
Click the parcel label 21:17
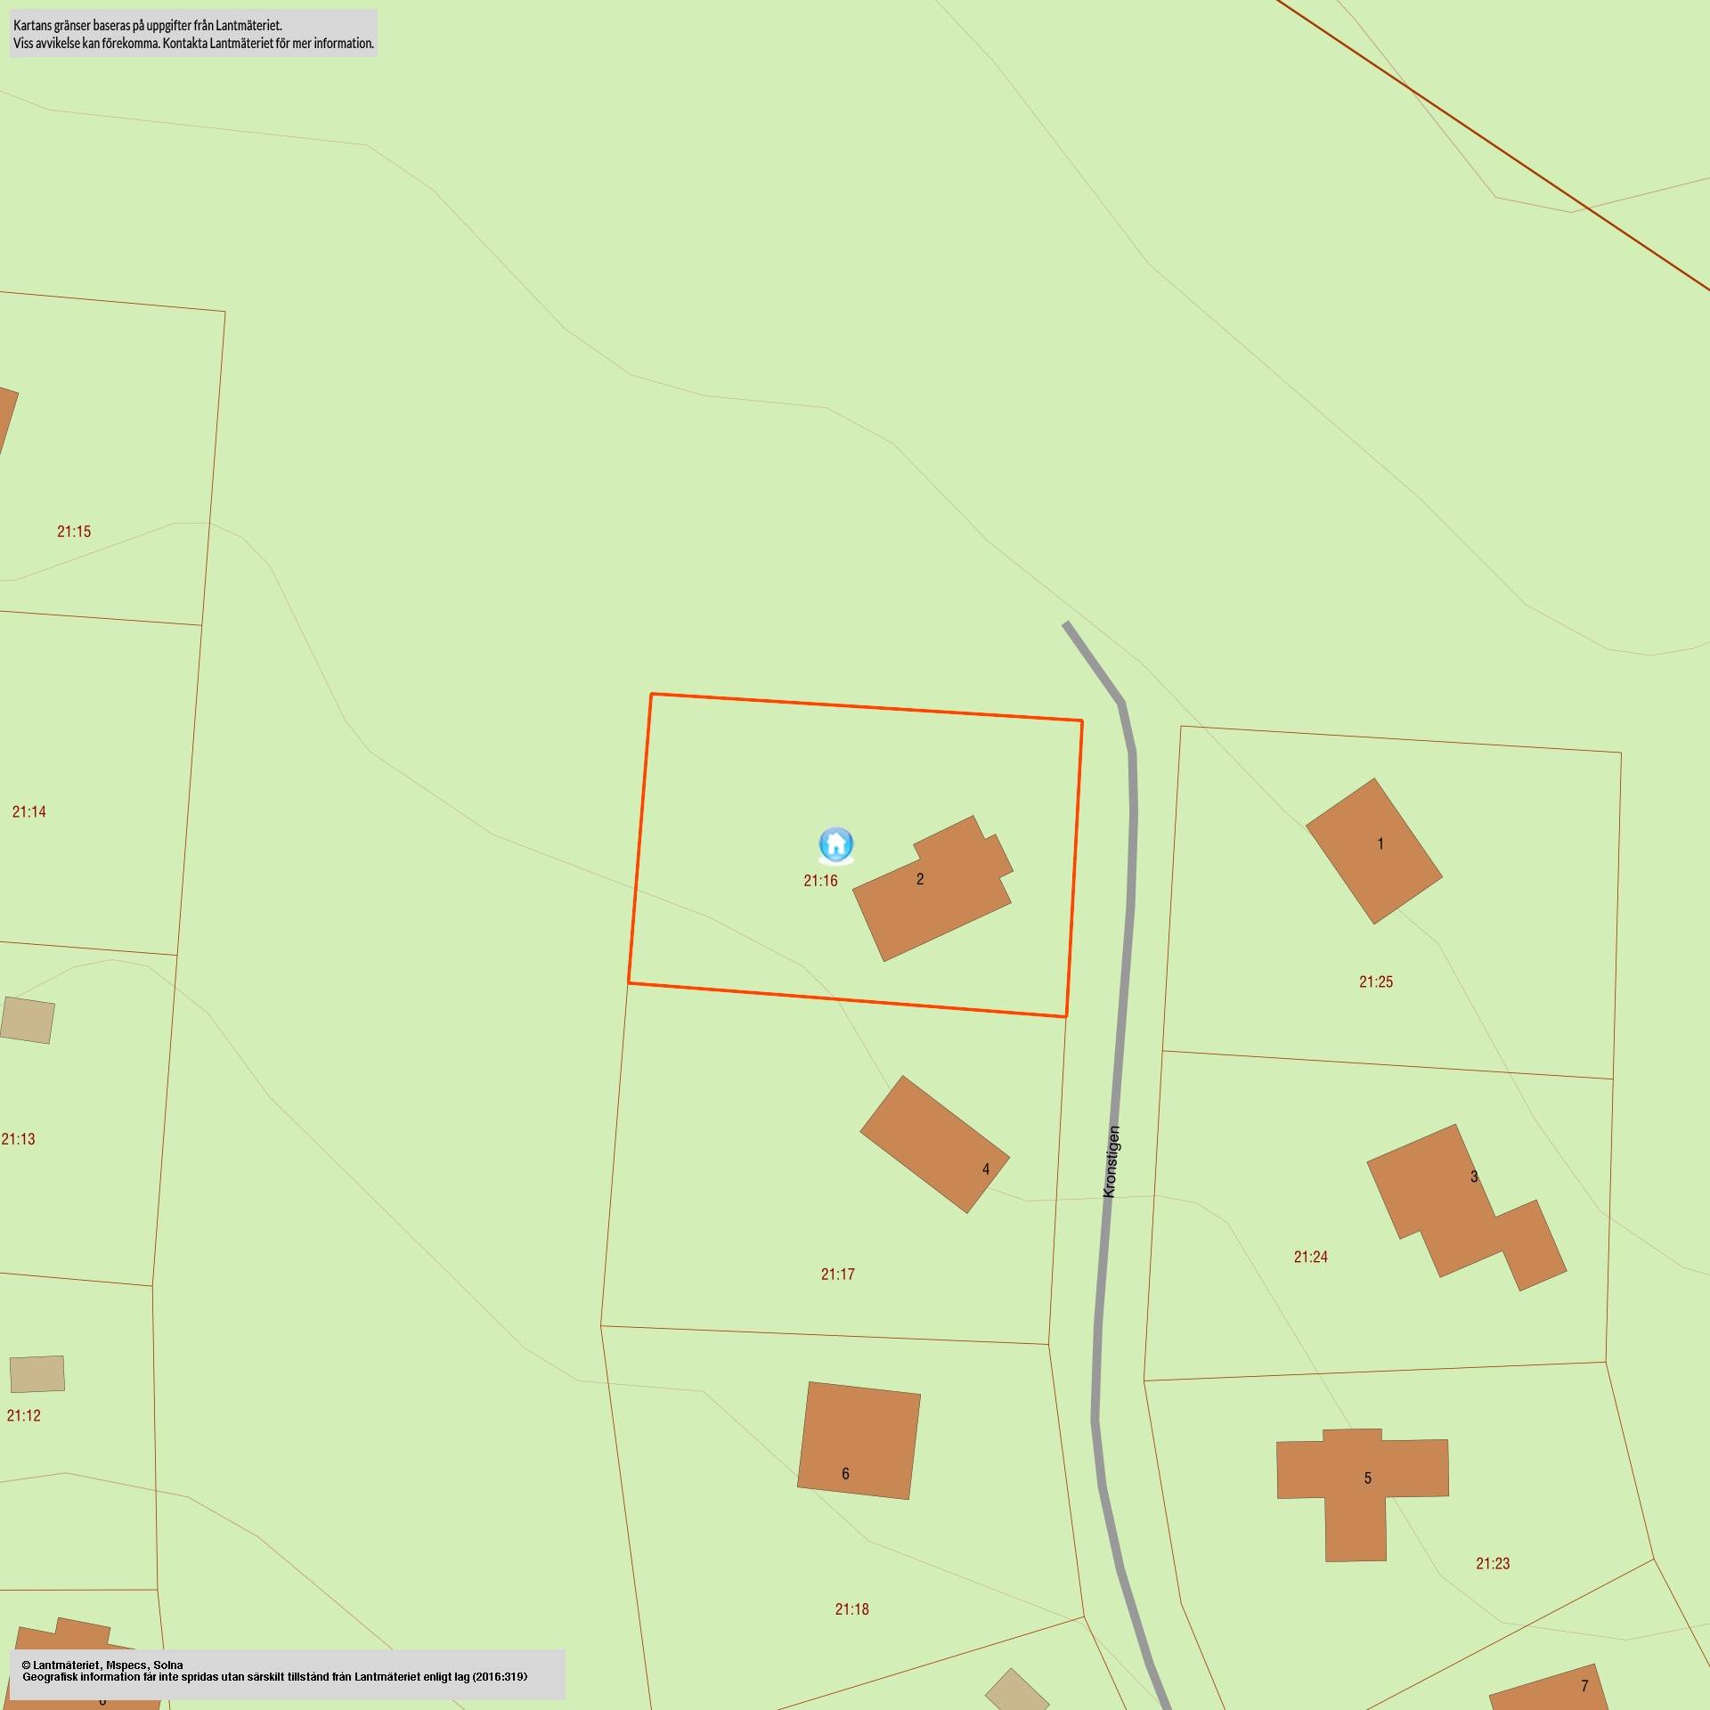point(837,1274)
